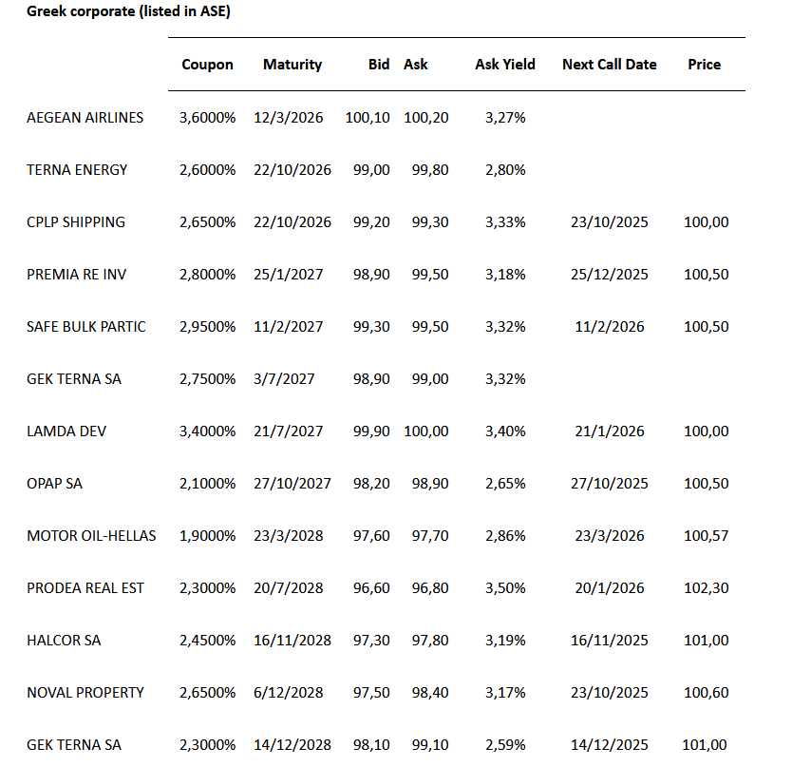Select the TERNA ENERGY bond name
The image size is (792, 767).
(x=77, y=170)
